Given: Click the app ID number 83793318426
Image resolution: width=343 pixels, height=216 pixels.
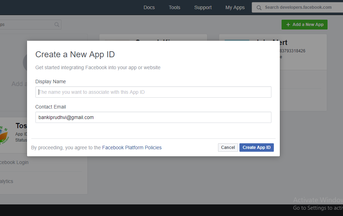Looking at the screenshot, I should 292,51.
